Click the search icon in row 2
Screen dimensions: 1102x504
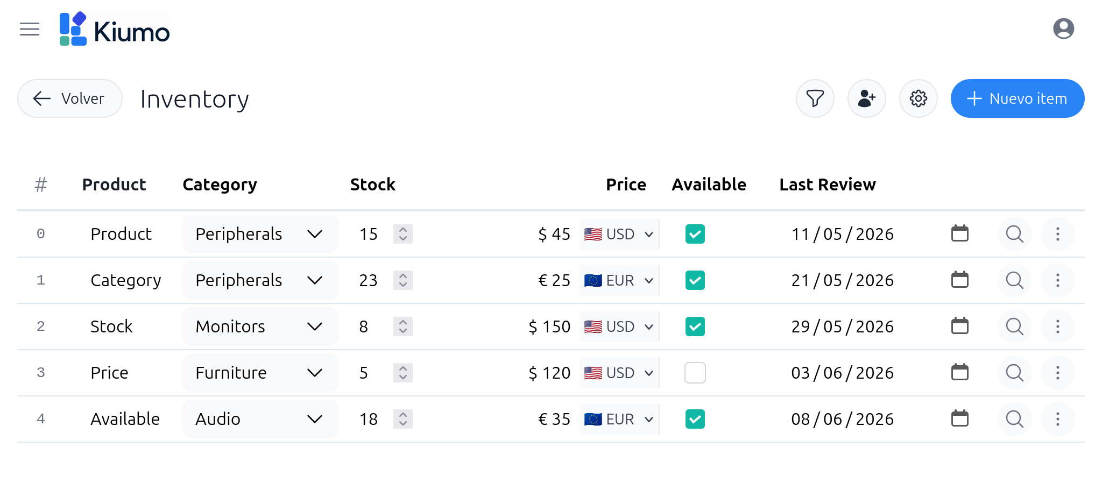coord(1014,326)
